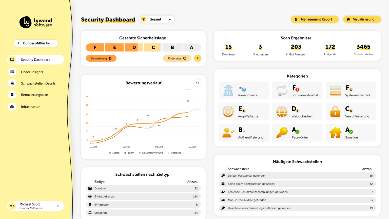This screenshot has width=389, height=219.
Task: Select the Ransomware category icon
Action: pos(228,90)
